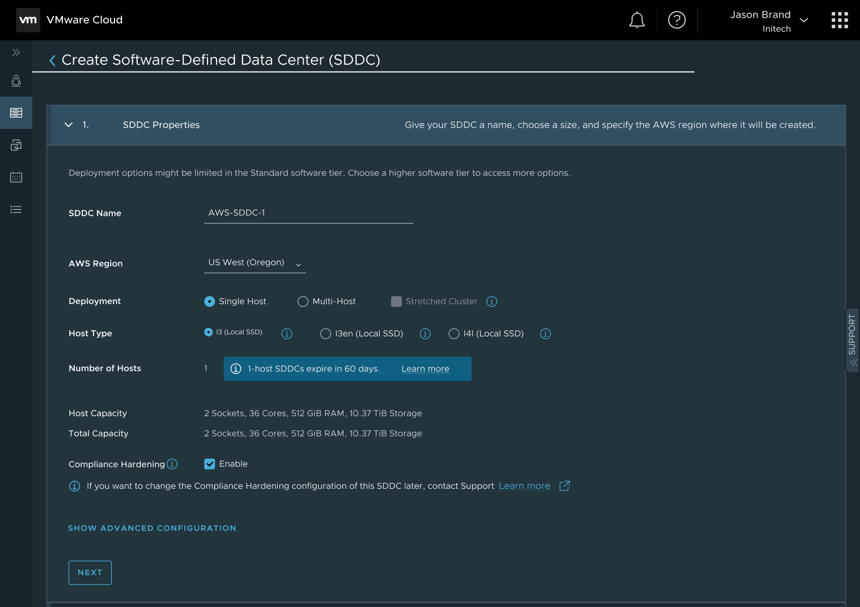860x607 pixels.
Task: Show I3en host type info
Action: point(425,334)
